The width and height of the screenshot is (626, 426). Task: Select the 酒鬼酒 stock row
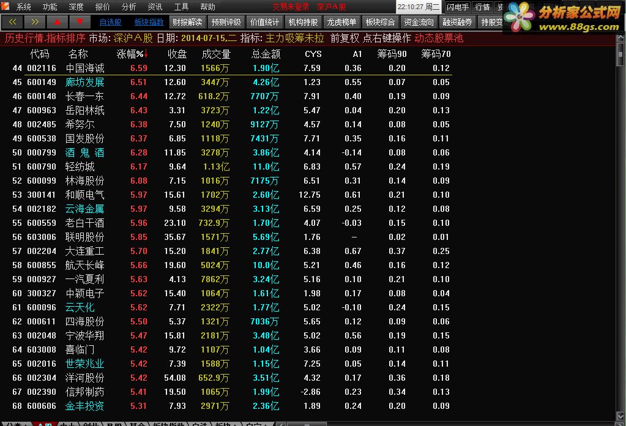[x=231, y=152]
